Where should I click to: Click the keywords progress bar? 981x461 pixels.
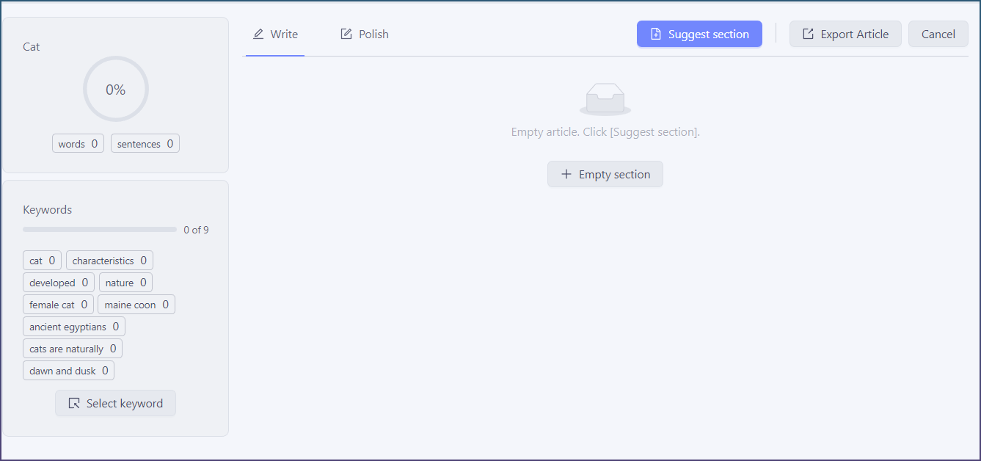(100, 230)
